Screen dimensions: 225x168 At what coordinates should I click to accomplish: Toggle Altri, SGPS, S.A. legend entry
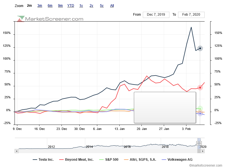pyautogui.click(x=140, y=160)
